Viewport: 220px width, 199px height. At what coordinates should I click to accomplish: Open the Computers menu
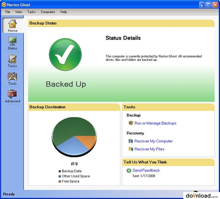pyautogui.click(x=48, y=12)
